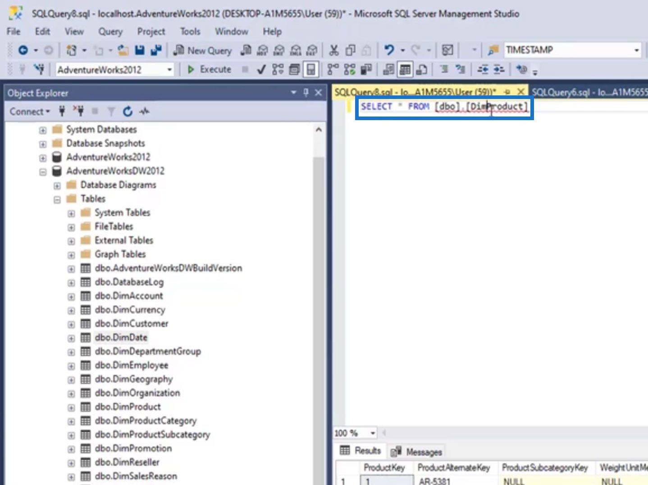648x485 pixels.
Task: Collapse the AdventureWorksDW2012 database node
Action: [43, 172]
